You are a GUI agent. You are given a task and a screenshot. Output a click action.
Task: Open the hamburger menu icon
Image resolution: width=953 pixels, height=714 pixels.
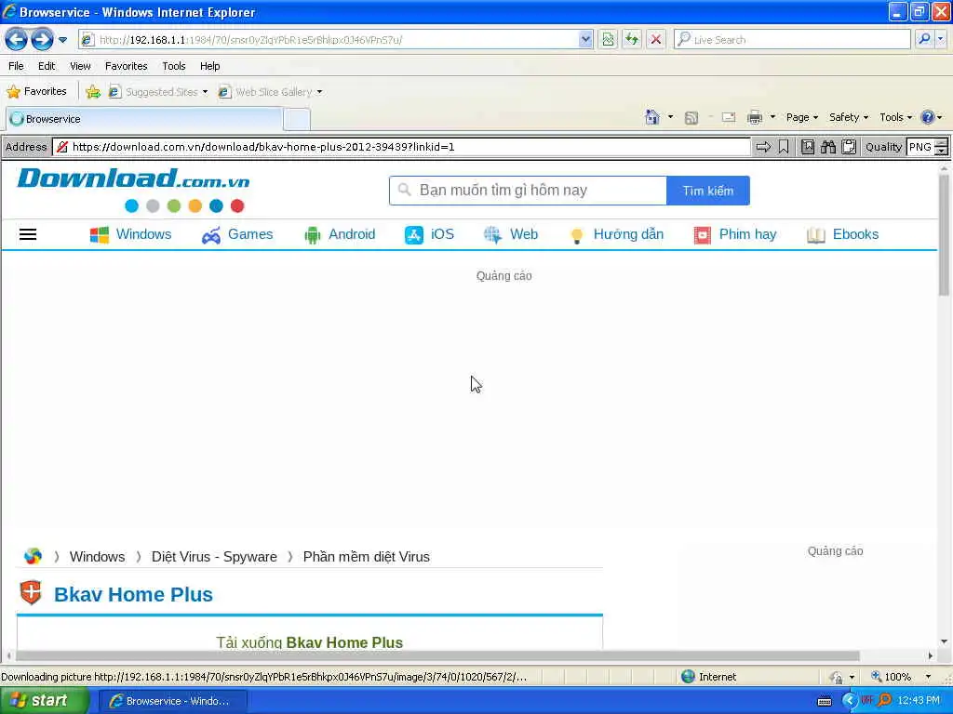[28, 234]
